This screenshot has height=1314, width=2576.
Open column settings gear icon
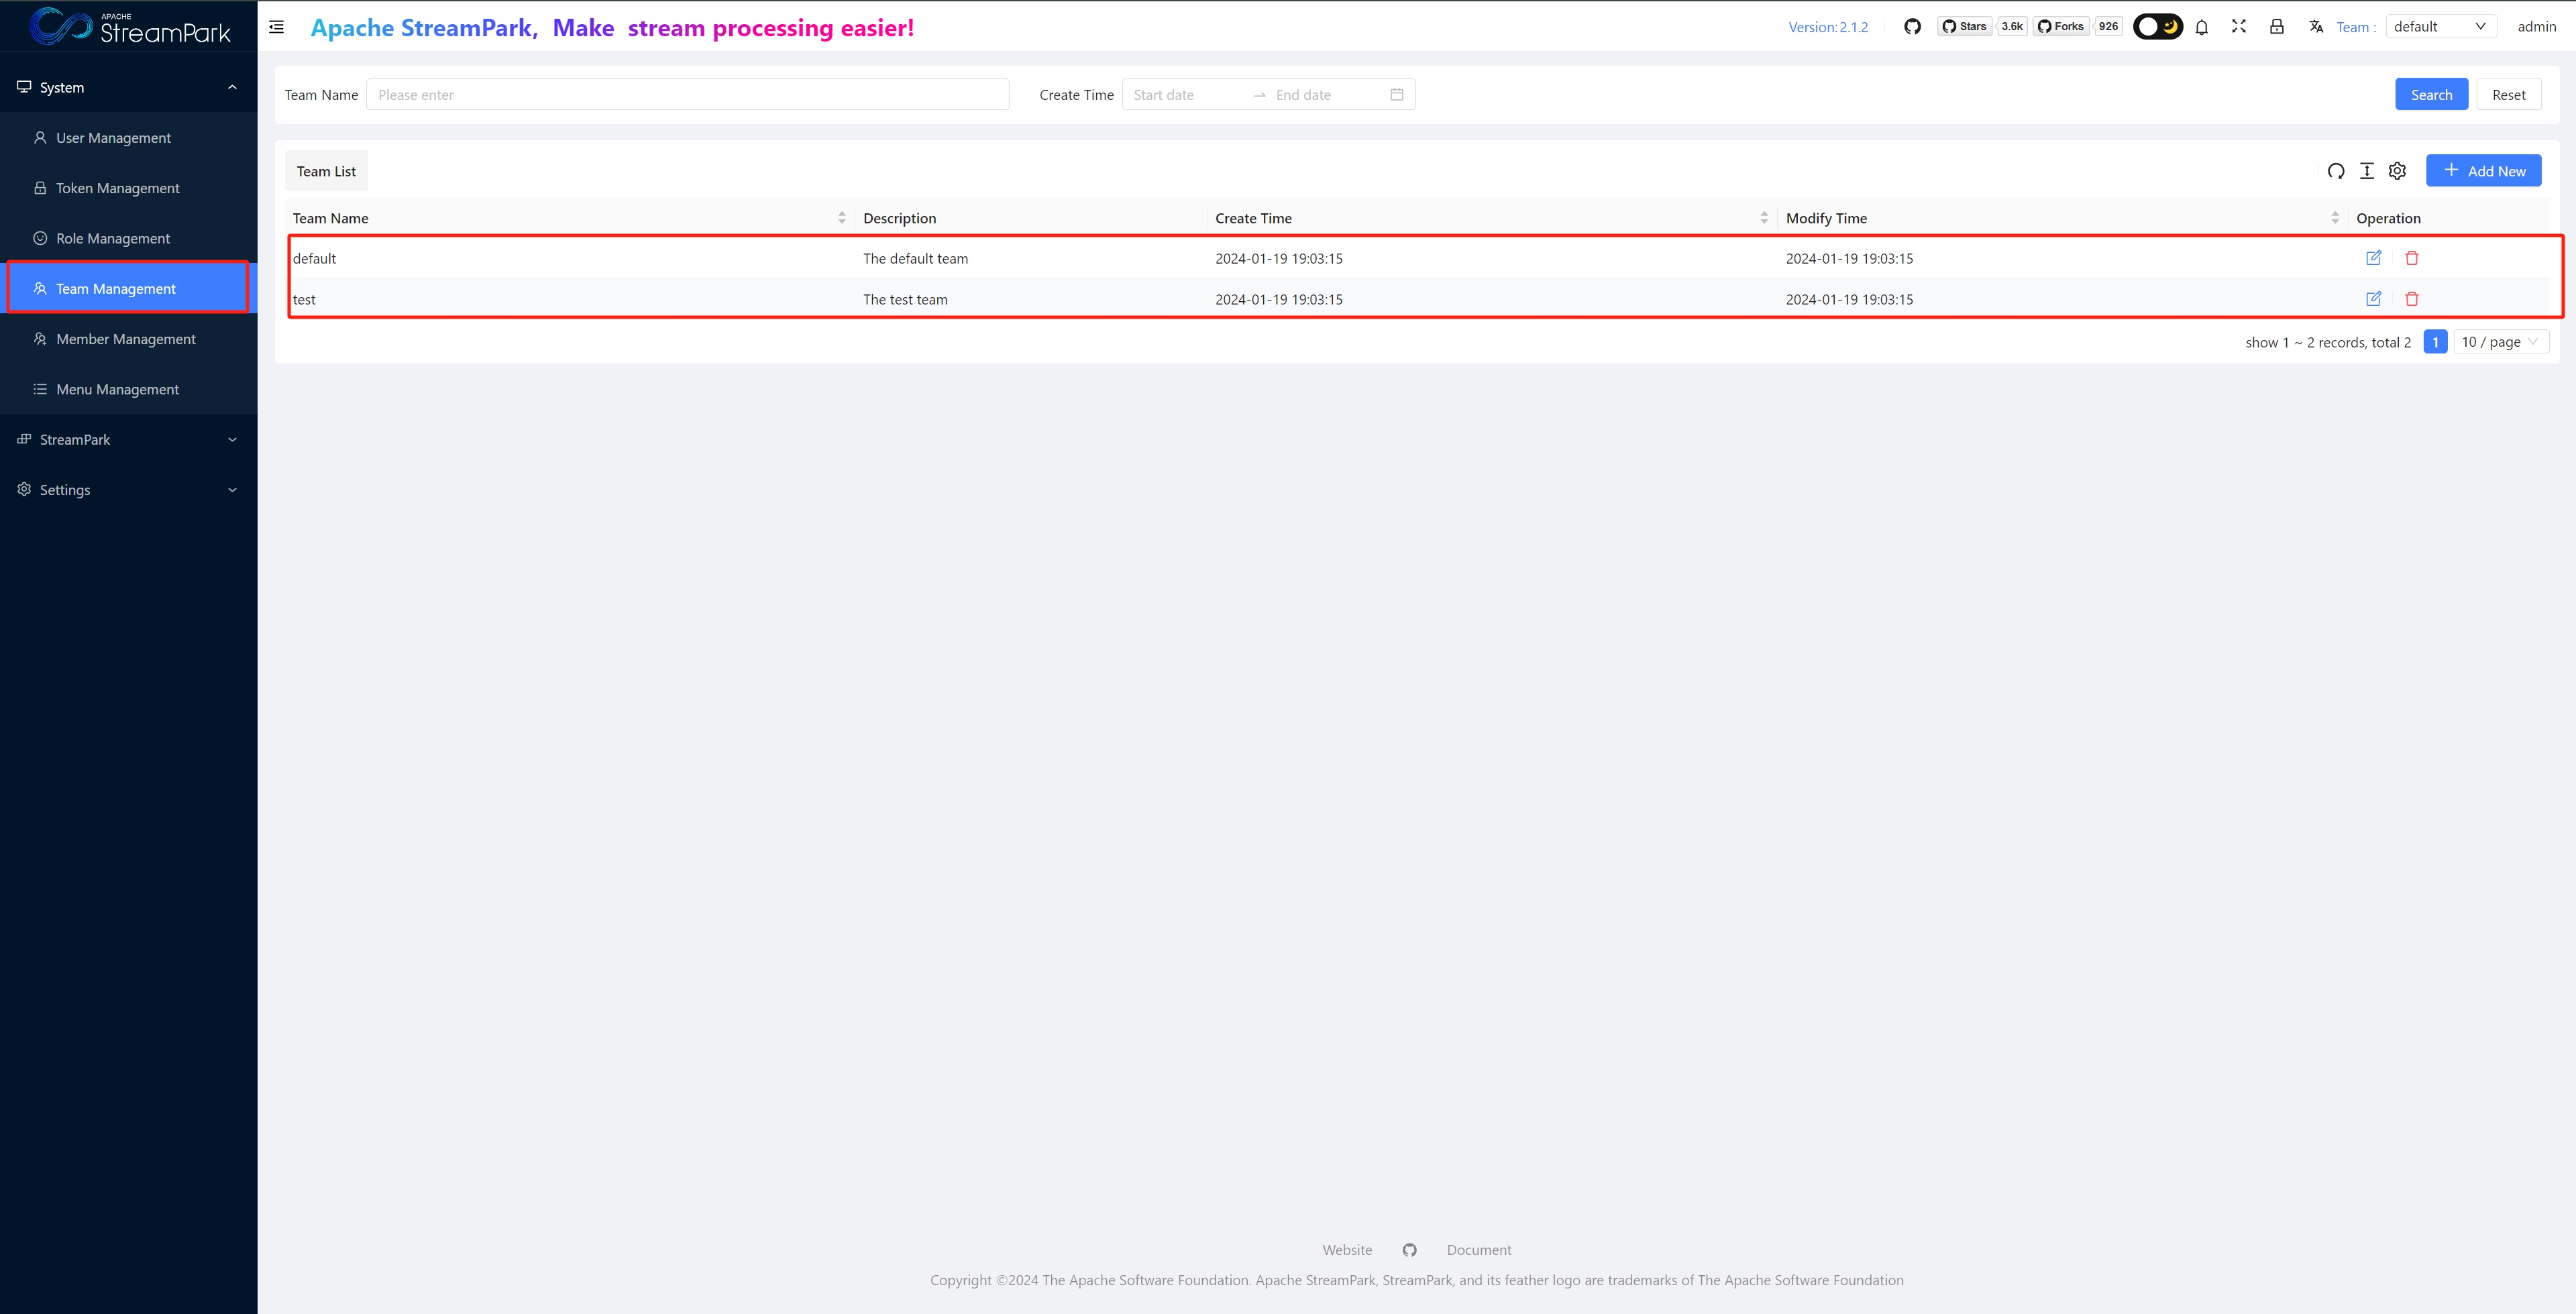tap(2397, 171)
